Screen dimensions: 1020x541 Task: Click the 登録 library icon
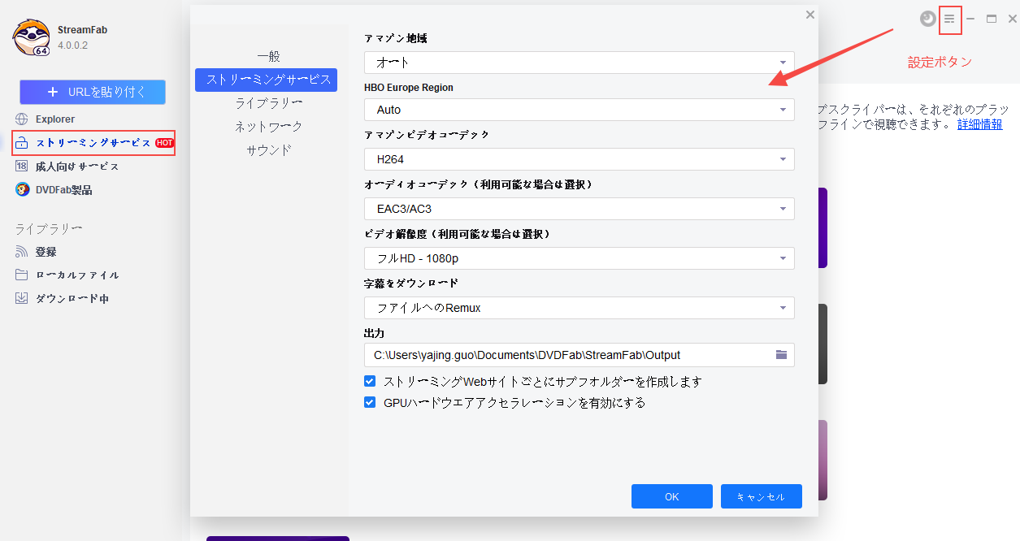pos(21,252)
